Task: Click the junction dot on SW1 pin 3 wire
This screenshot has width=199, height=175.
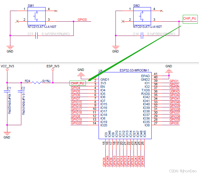Action: (73, 21)
